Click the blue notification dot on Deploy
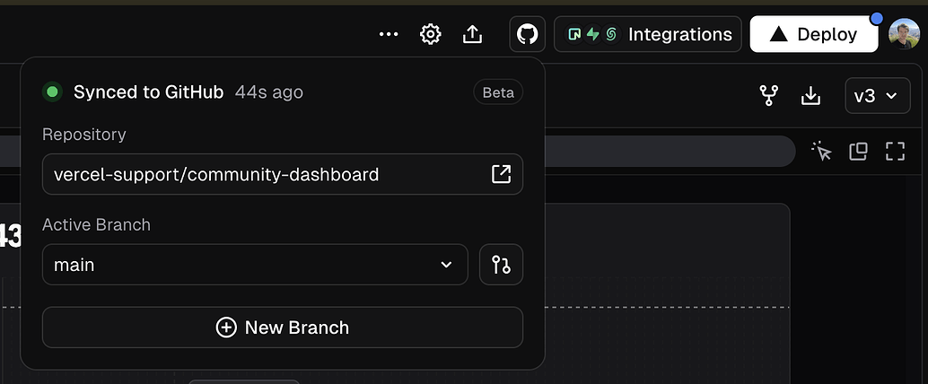The height and width of the screenshot is (384, 928). pos(877,18)
